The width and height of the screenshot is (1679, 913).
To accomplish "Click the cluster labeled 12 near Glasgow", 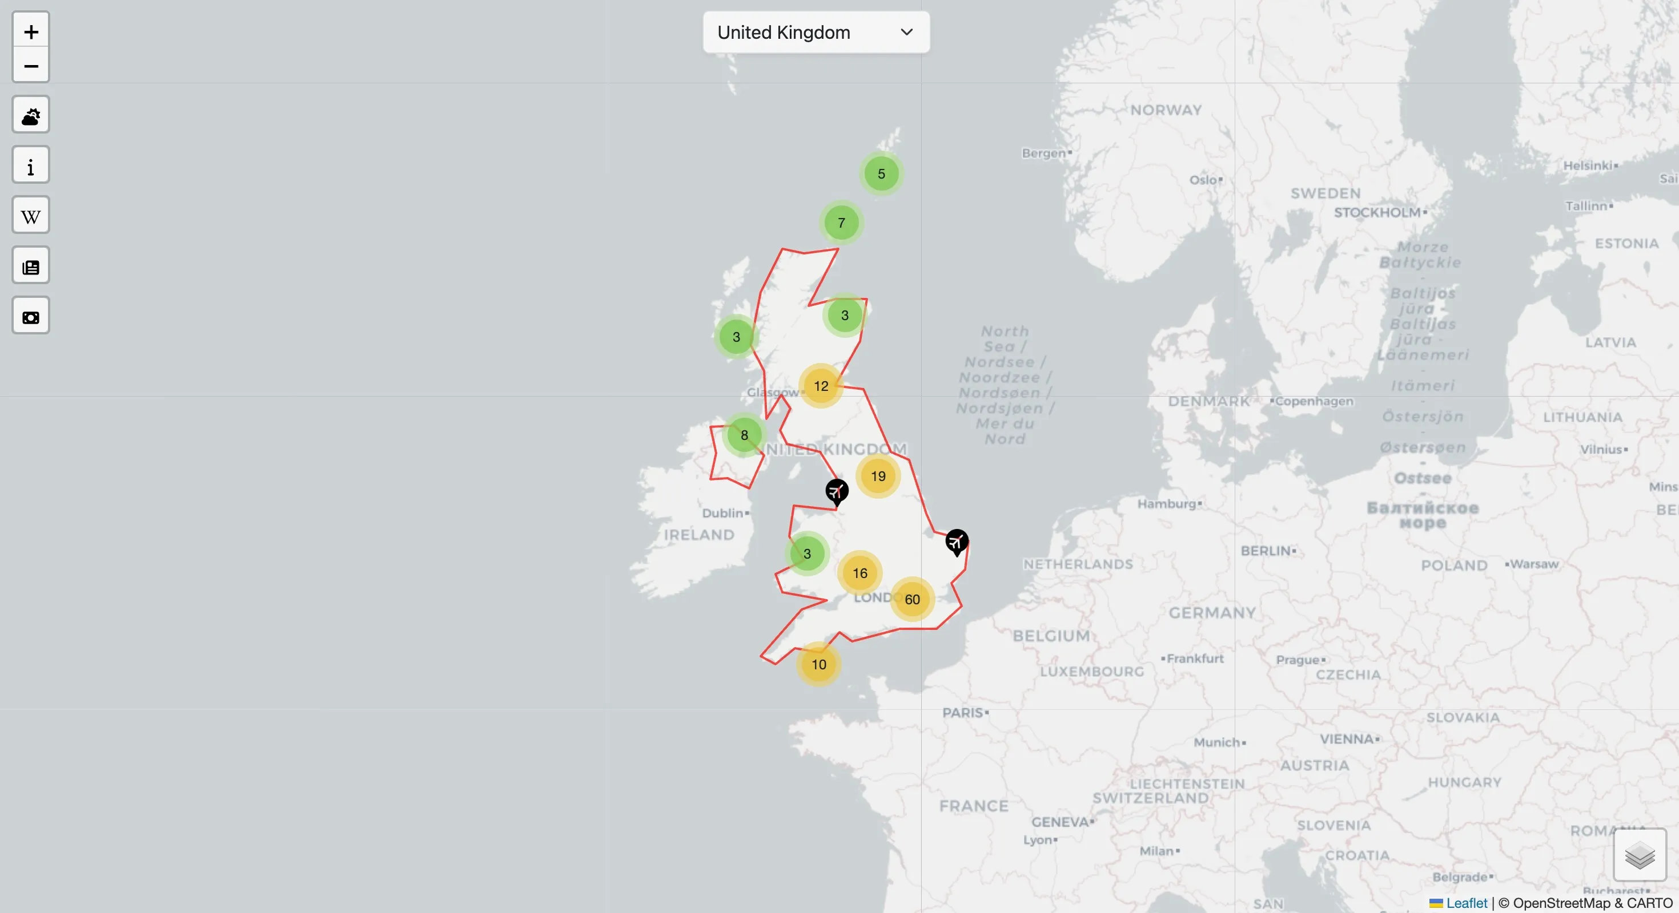I will 821,386.
